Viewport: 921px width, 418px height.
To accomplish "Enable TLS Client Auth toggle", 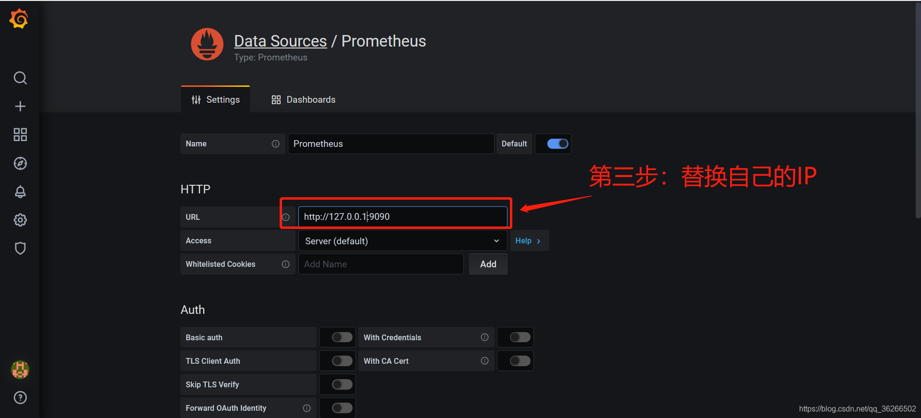I will click(x=342, y=361).
